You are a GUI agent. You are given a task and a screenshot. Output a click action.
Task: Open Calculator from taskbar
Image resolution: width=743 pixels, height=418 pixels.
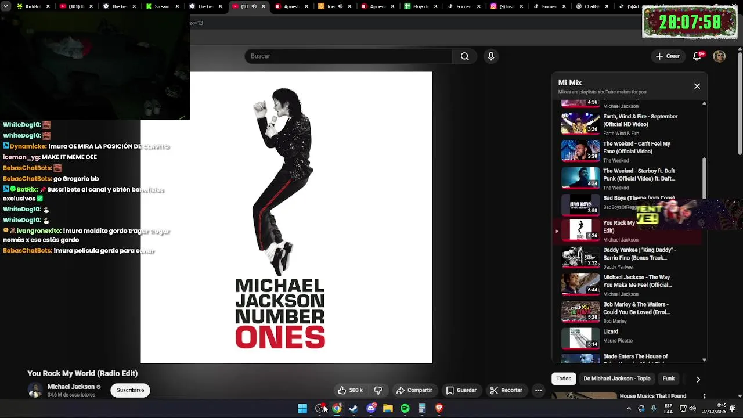point(422,409)
